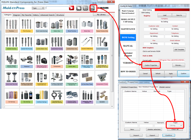Click Cancel in Config & Help
191x140 pixels.
(x=145, y=74)
